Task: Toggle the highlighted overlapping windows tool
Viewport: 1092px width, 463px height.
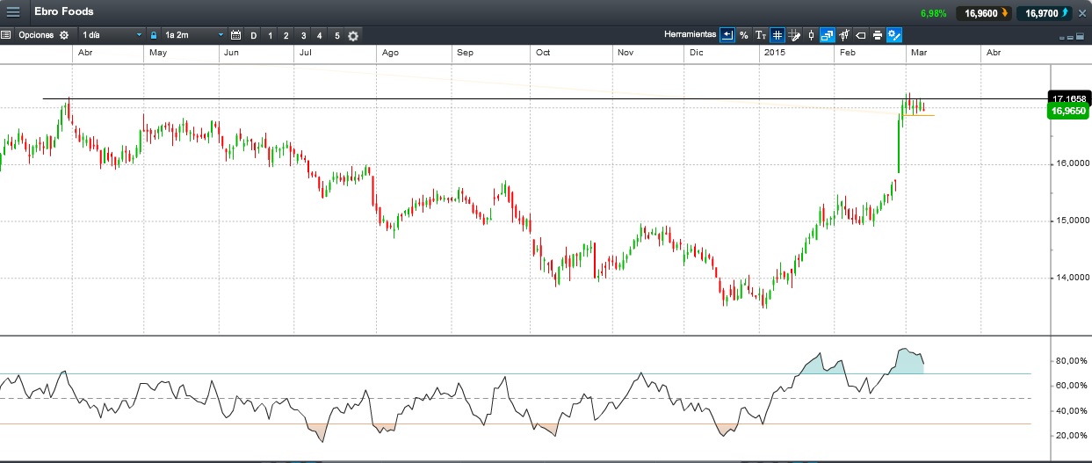Action: point(828,35)
